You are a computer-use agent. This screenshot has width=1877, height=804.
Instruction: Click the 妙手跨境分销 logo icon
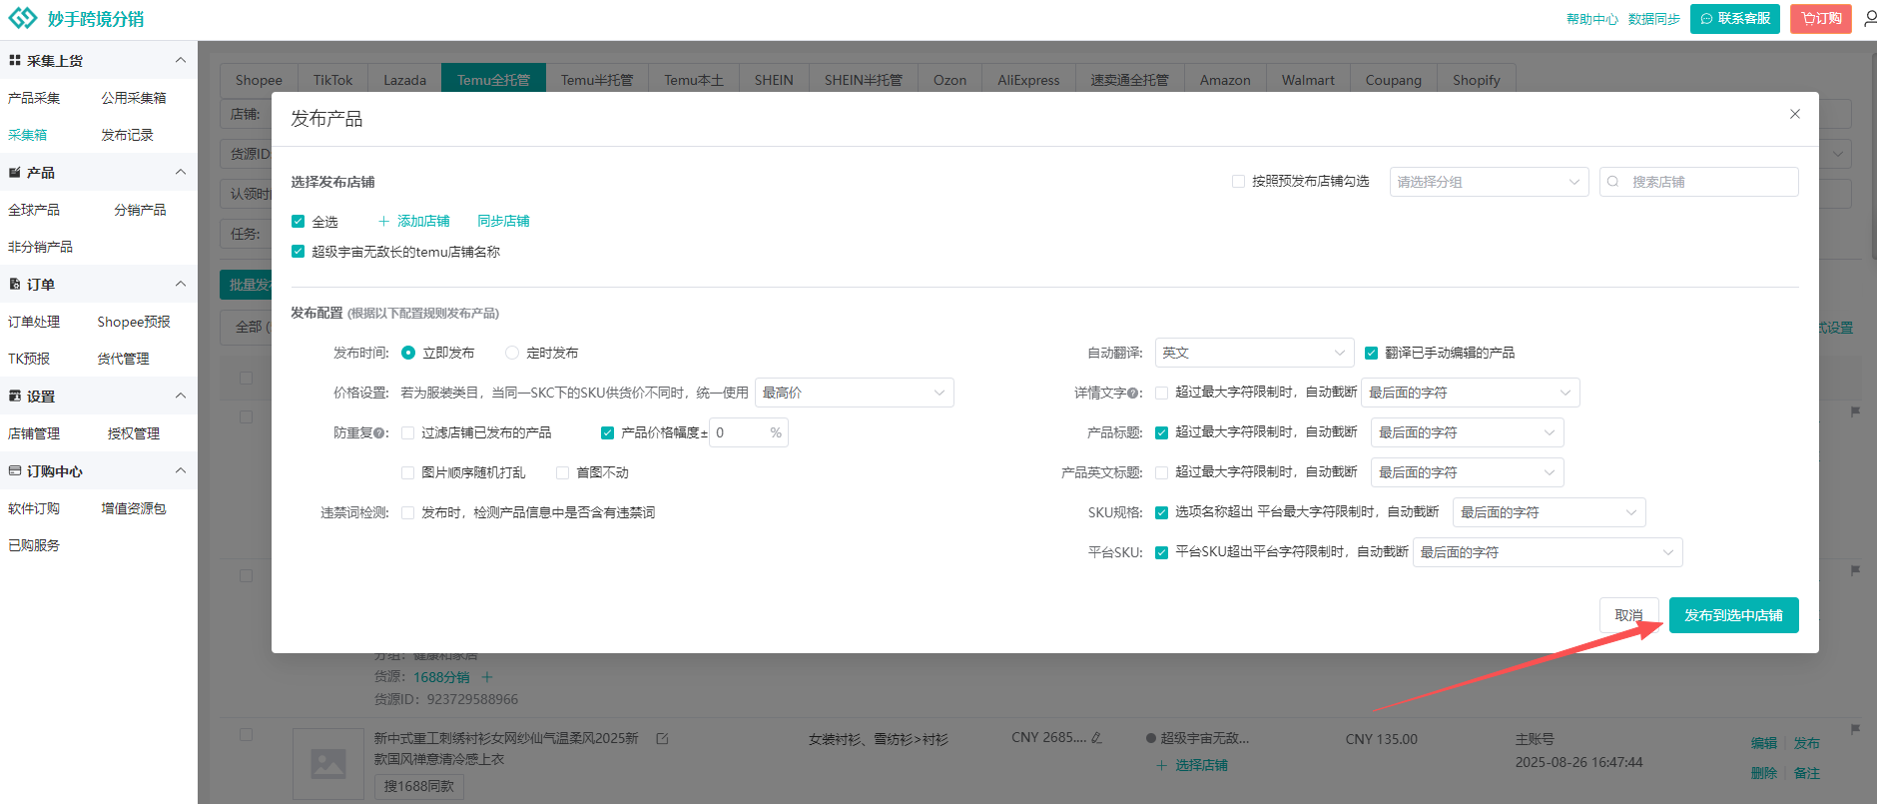click(x=22, y=19)
